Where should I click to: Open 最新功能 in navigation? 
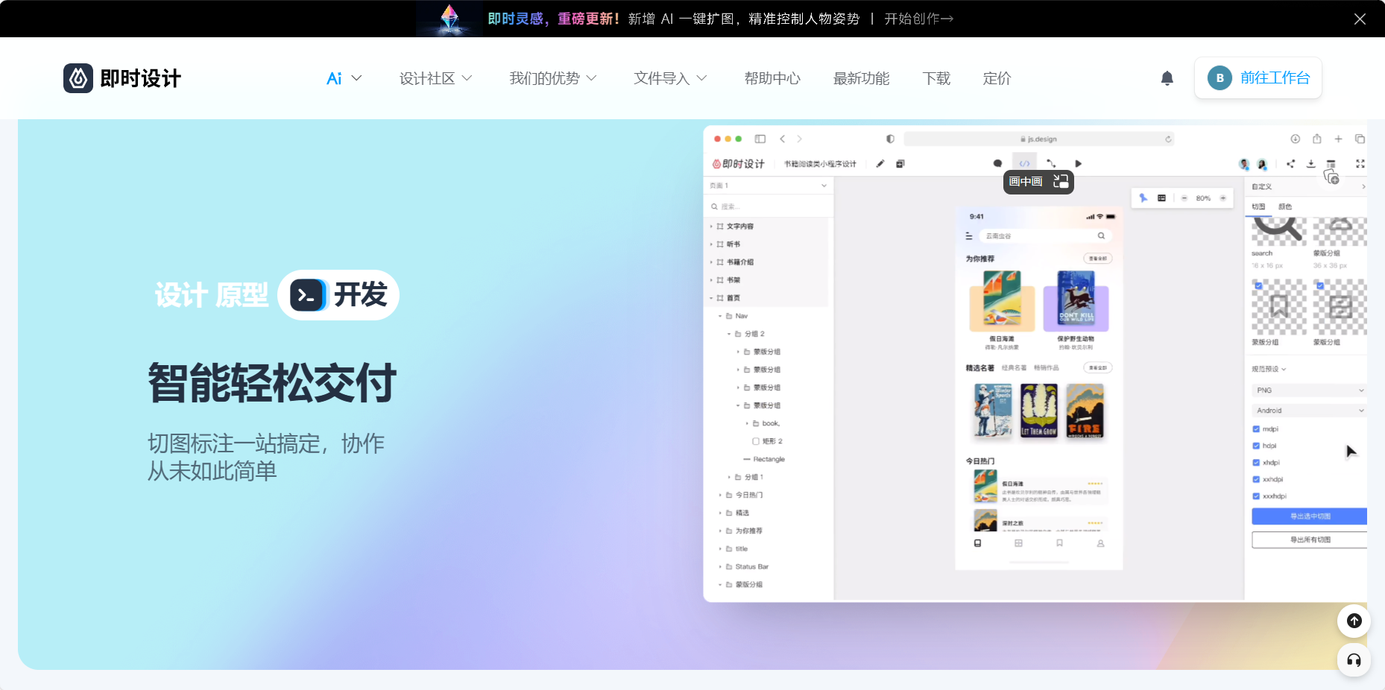tap(861, 78)
